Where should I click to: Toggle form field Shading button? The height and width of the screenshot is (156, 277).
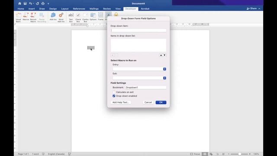pyautogui.click(x=108, y=14)
